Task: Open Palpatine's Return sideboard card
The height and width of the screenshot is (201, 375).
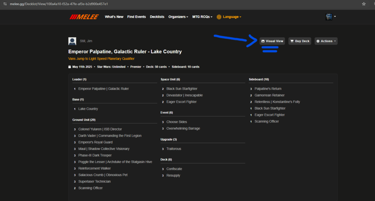Action: [268, 89]
